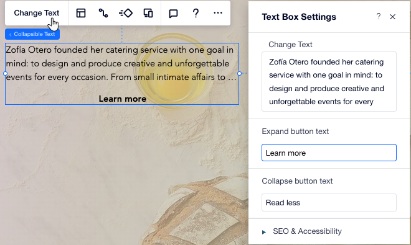This screenshot has height=245, width=411.
Task: Click the Text Box Settings title
Action: [x=299, y=17]
